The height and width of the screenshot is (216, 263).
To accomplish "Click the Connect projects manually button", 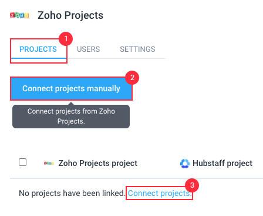I will (x=71, y=88).
